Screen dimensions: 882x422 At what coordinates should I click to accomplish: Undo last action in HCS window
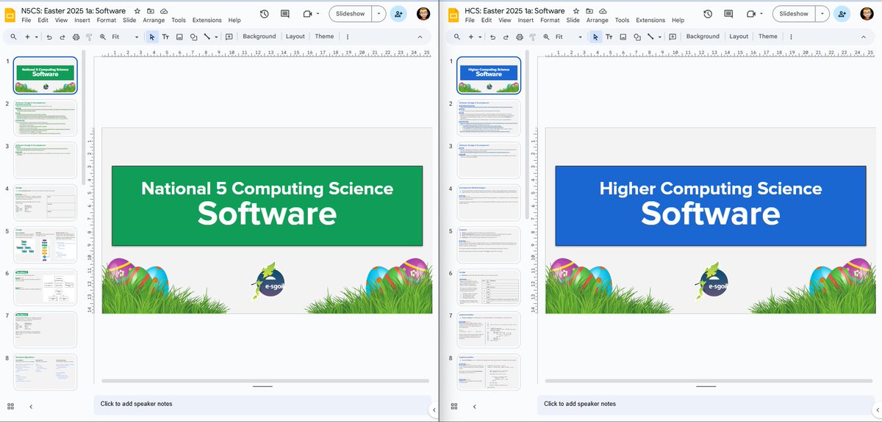click(493, 37)
